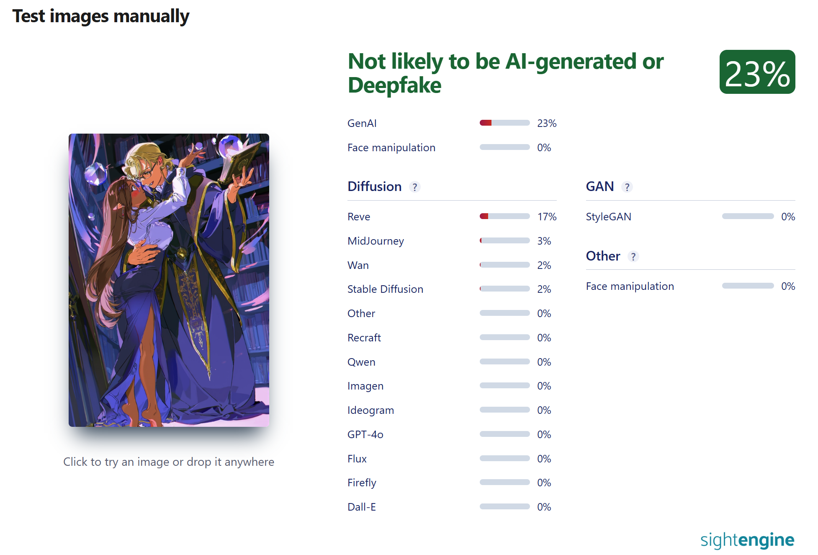The width and height of the screenshot is (818, 555).
Task: Click the GenAI 23% progress bar
Action: click(x=504, y=123)
